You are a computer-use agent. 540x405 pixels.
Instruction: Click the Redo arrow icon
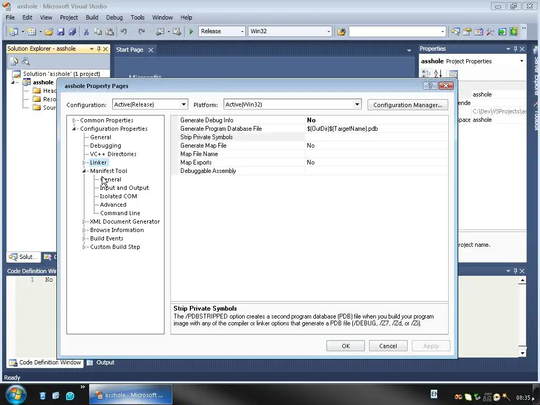tap(141, 31)
